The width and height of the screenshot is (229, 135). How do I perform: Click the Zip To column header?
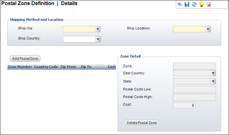tap(86, 67)
